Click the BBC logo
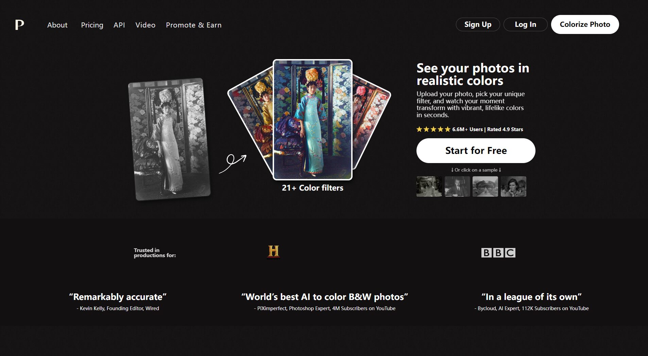Viewport: 648px width, 356px height. click(498, 253)
